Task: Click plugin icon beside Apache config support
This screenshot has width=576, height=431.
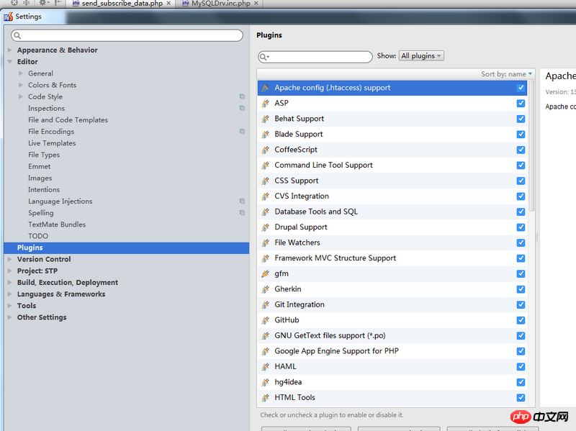Action: [x=265, y=88]
